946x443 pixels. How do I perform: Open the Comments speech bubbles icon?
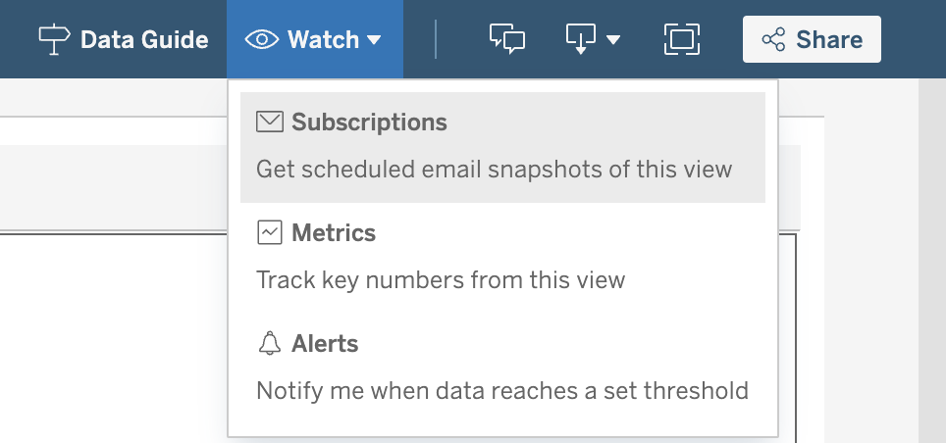506,39
